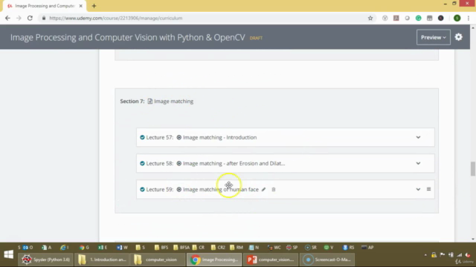The width and height of the screenshot is (476, 267).
Task: Click the Lecture 58 published checkmark icon
Action: click(x=142, y=163)
